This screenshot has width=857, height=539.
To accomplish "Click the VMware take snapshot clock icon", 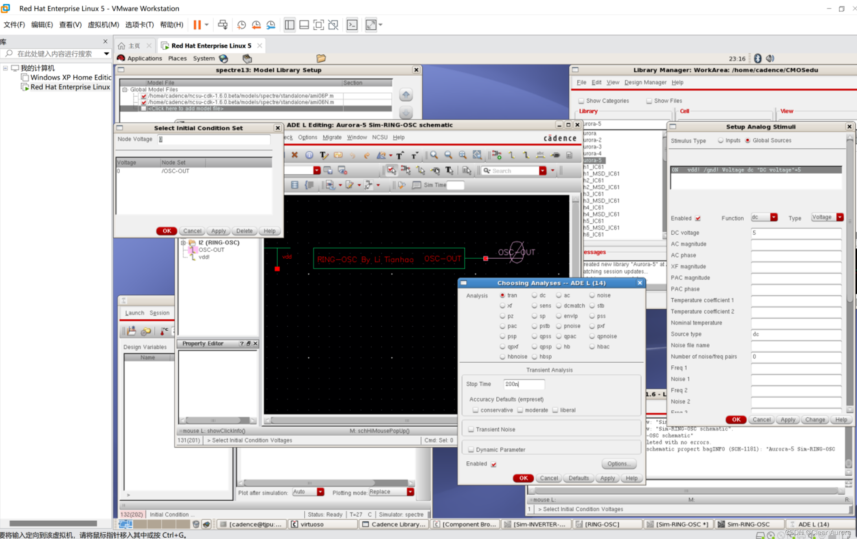I will click(x=241, y=25).
